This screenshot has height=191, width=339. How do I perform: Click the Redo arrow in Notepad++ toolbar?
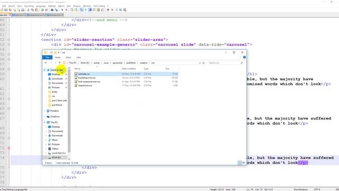[46, 10]
